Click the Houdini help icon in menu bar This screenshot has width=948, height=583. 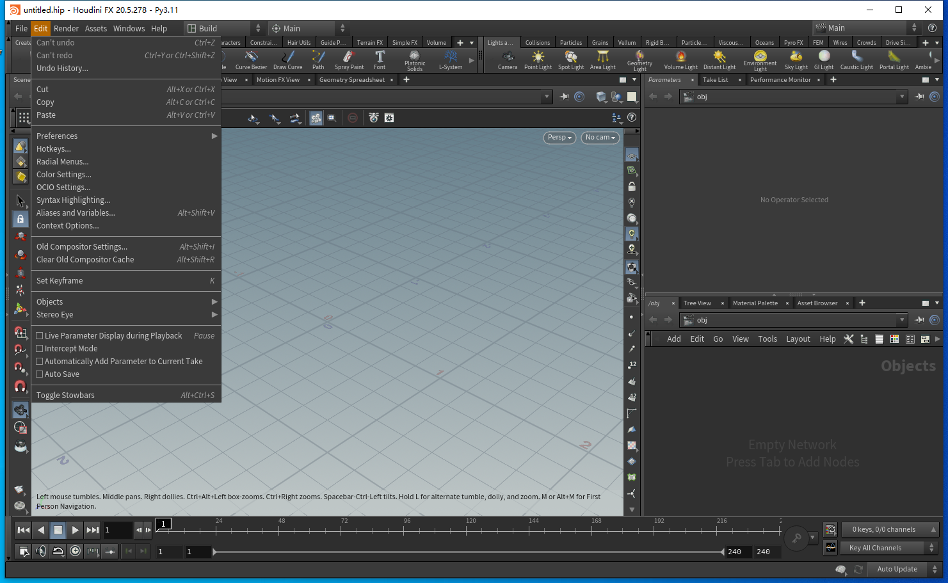tap(932, 28)
